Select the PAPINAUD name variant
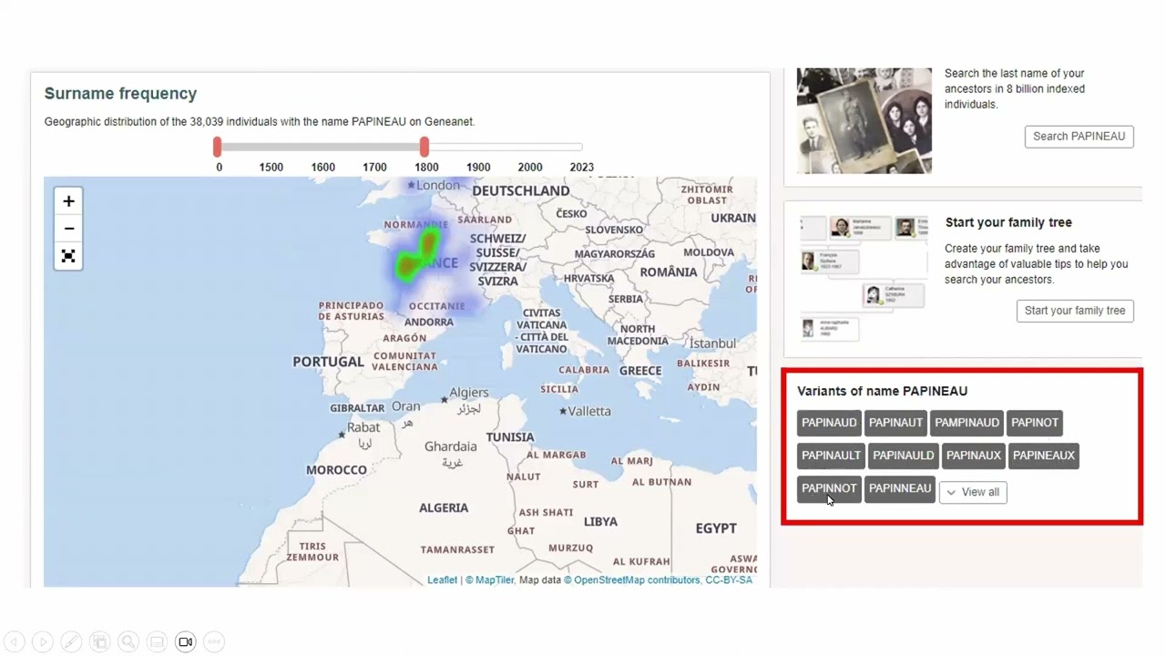Viewport: 1166px width, 656px height. click(829, 423)
